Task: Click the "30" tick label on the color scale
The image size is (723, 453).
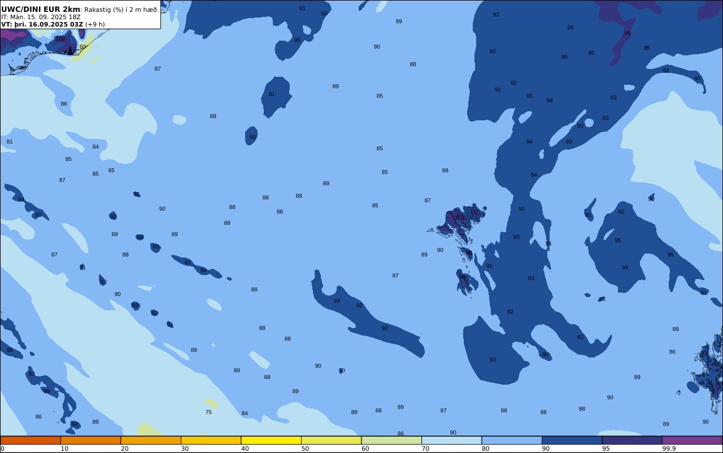Action: (x=185, y=448)
